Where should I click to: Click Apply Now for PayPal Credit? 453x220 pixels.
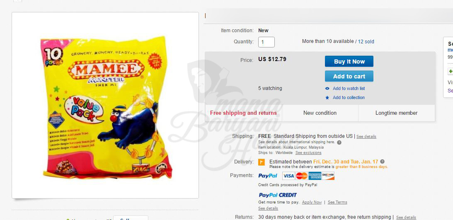click(312, 202)
